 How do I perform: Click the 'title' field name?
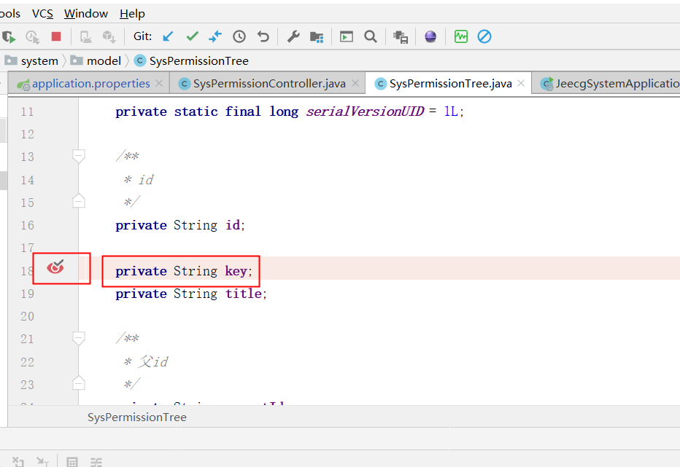pos(243,294)
